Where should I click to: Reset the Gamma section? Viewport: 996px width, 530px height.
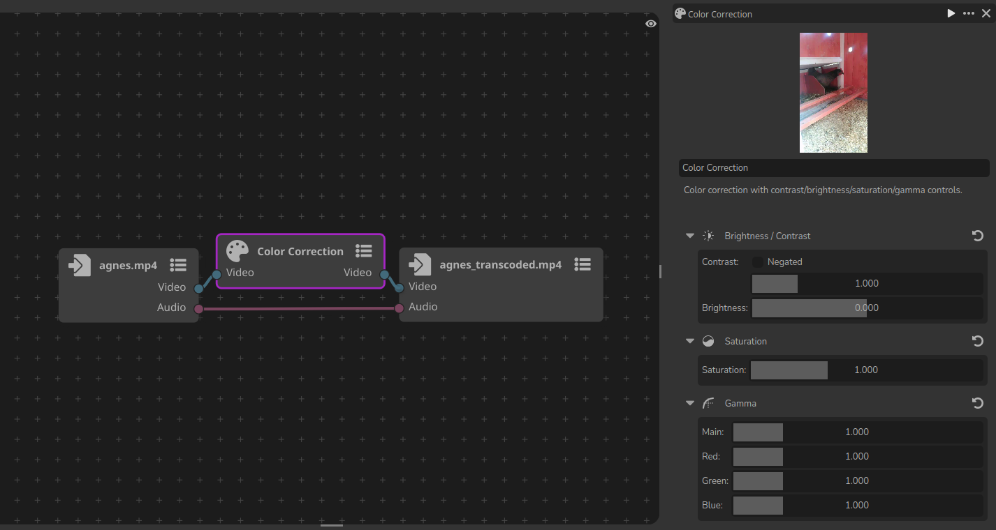click(x=978, y=403)
